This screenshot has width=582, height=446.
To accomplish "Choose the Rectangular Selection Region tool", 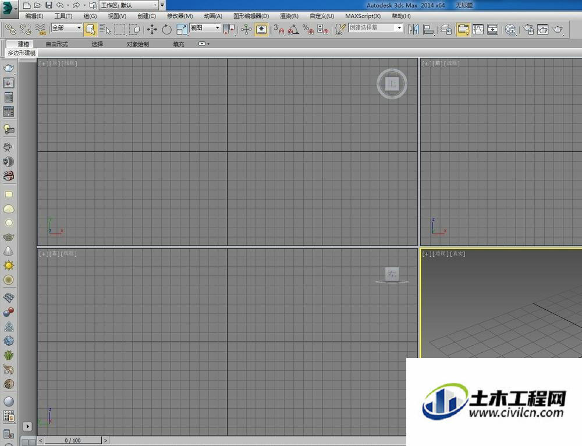I will pyautogui.click(x=120, y=29).
